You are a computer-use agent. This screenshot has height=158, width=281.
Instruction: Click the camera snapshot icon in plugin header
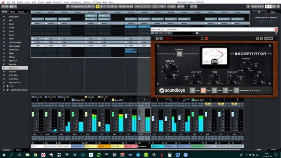197,33
